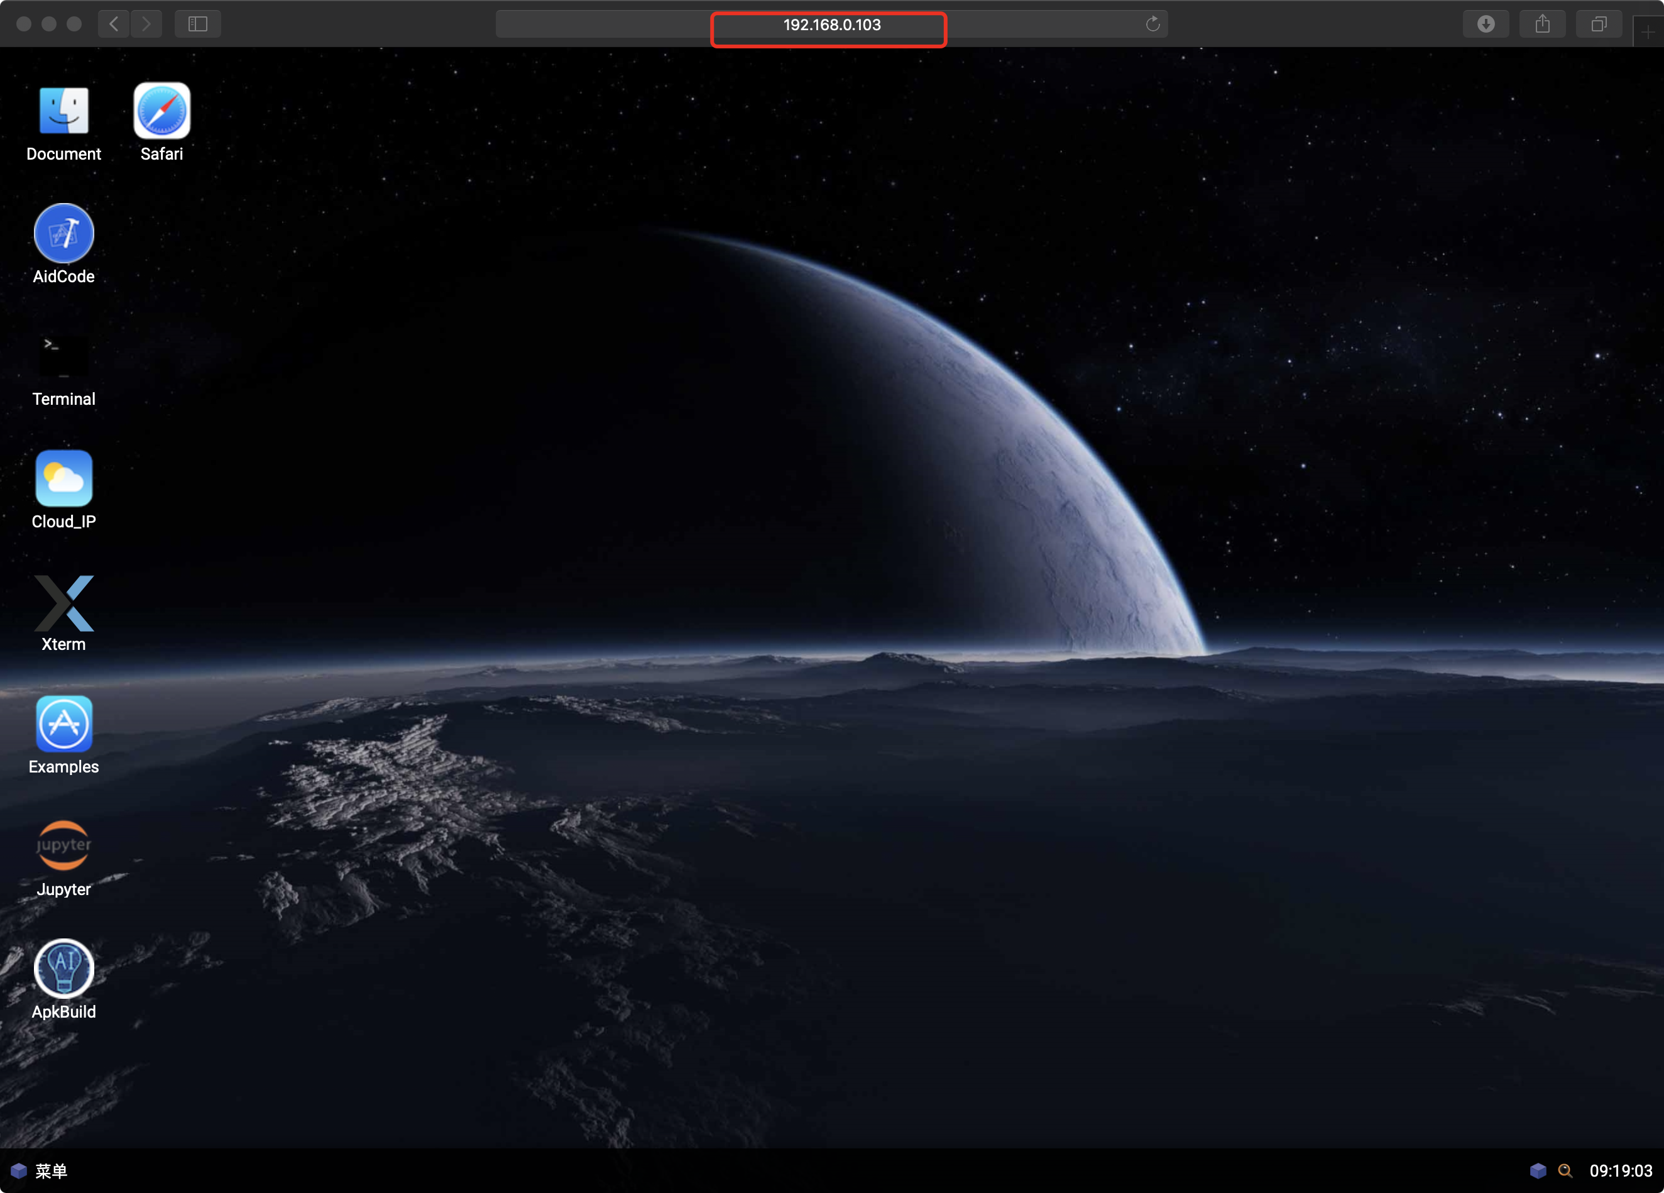Reload the page with refresh icon
1664x1193 pixels.
(1152, 25)
